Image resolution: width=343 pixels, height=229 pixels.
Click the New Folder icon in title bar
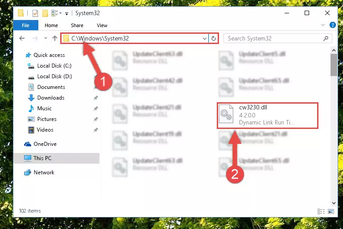45,13
